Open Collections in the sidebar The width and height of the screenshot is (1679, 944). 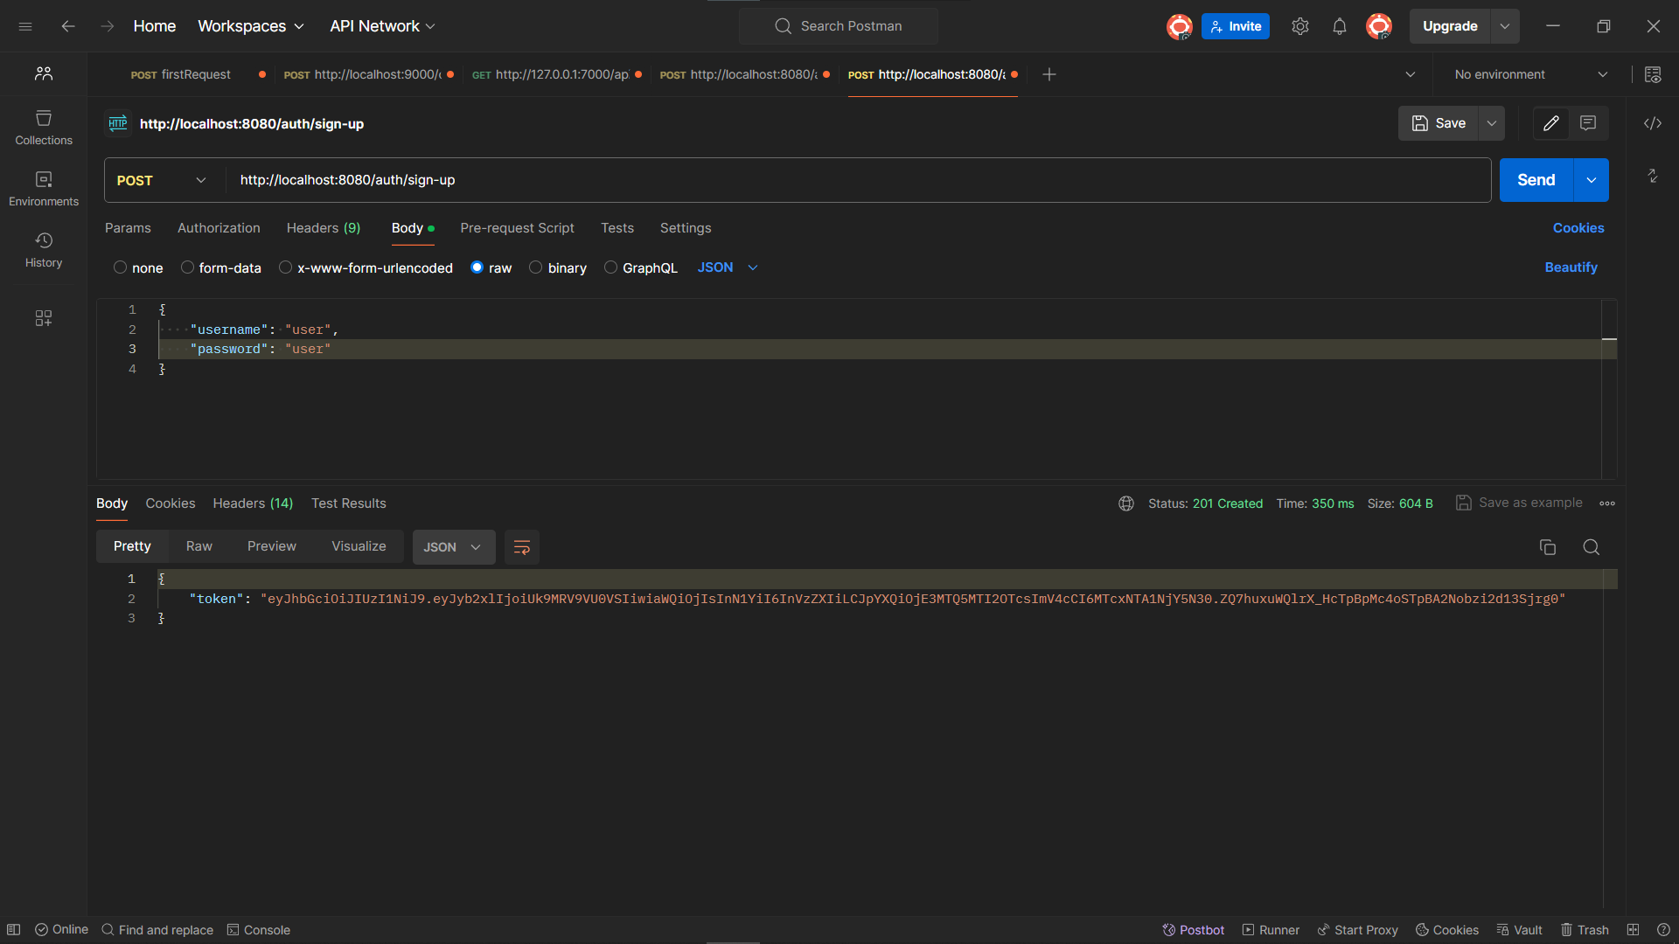[44, 128]
